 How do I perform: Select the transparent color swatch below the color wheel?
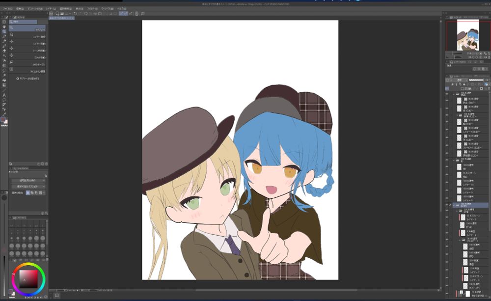click(x=12, y=297)
